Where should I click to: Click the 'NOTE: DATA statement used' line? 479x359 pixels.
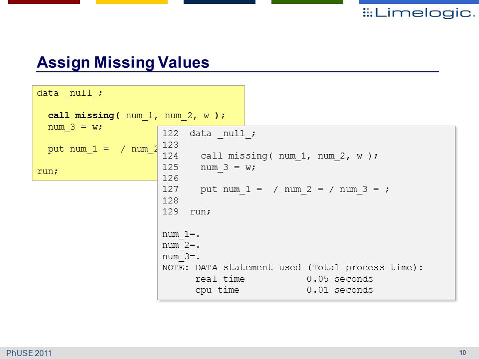tap(293, 268)
